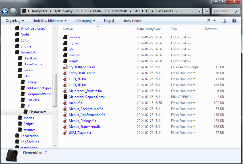Click the change view icon
This screenshot has height=164, width=243.
[x=208, y=21]
